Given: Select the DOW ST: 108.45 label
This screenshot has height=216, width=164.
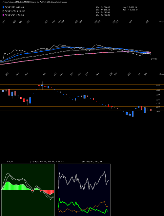Looking at the screenshot, I should (14, 7).
